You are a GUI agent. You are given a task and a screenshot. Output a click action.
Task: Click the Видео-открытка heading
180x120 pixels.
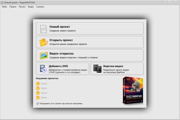pos(61,53)
